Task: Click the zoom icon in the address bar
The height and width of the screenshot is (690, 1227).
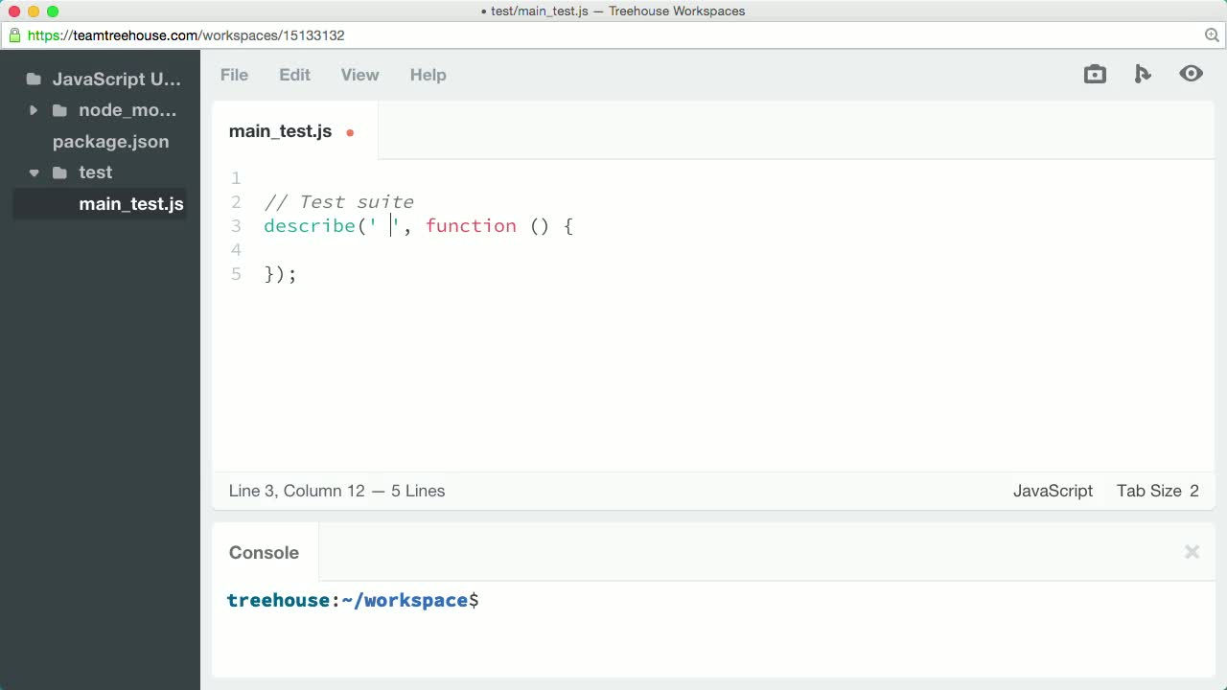Action: (1212, 34)
